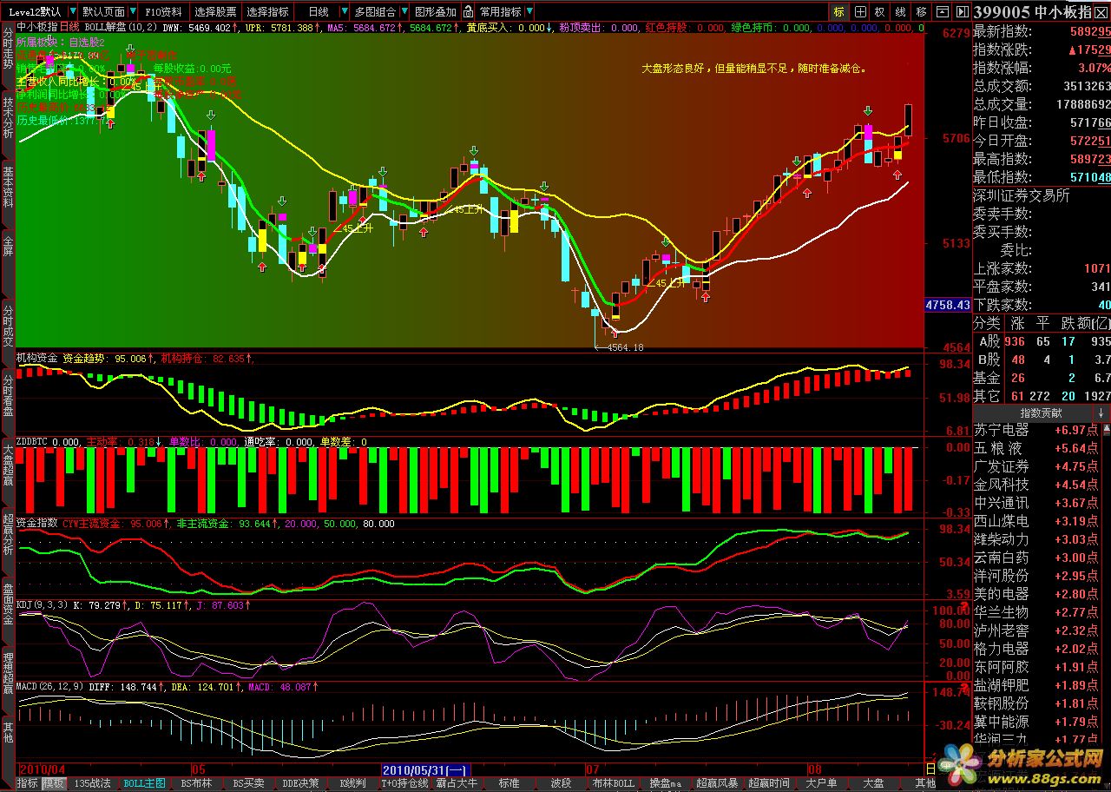Select the 波段 template tab
Screen dimensions: 1111x792
pyautogui.click(x=561, y=782)
